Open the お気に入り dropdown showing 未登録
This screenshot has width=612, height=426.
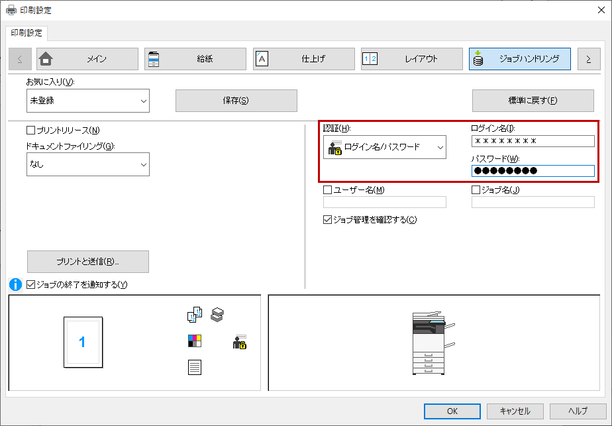88,101
